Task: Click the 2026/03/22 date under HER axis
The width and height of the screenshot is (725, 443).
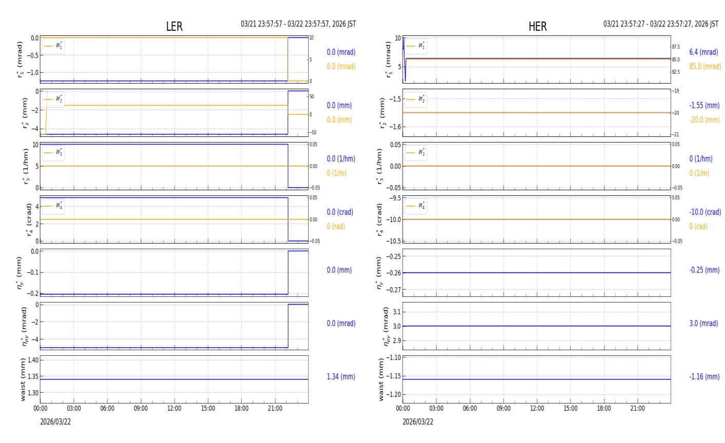Action: (418, 422)
